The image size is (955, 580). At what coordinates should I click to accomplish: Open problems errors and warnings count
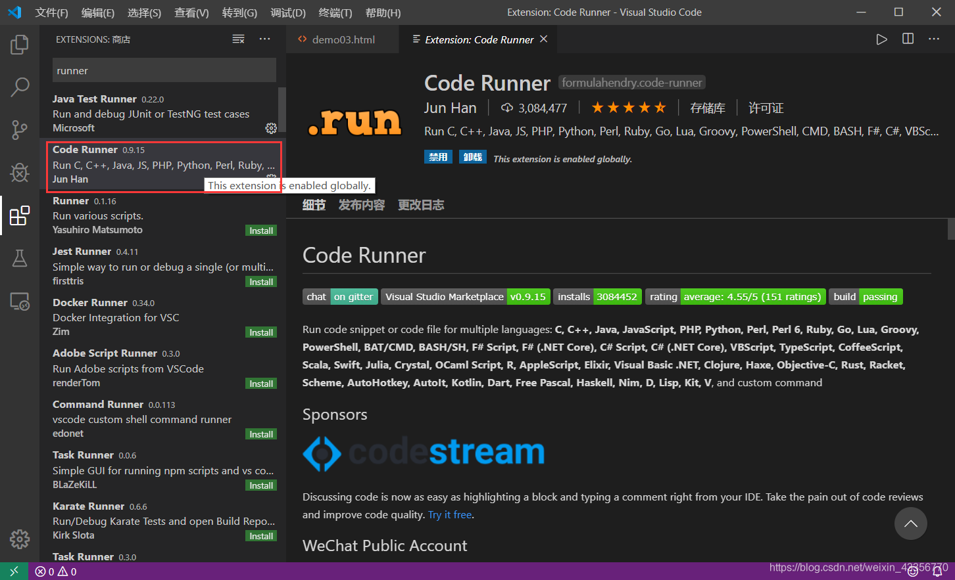[x=56, y=571]
